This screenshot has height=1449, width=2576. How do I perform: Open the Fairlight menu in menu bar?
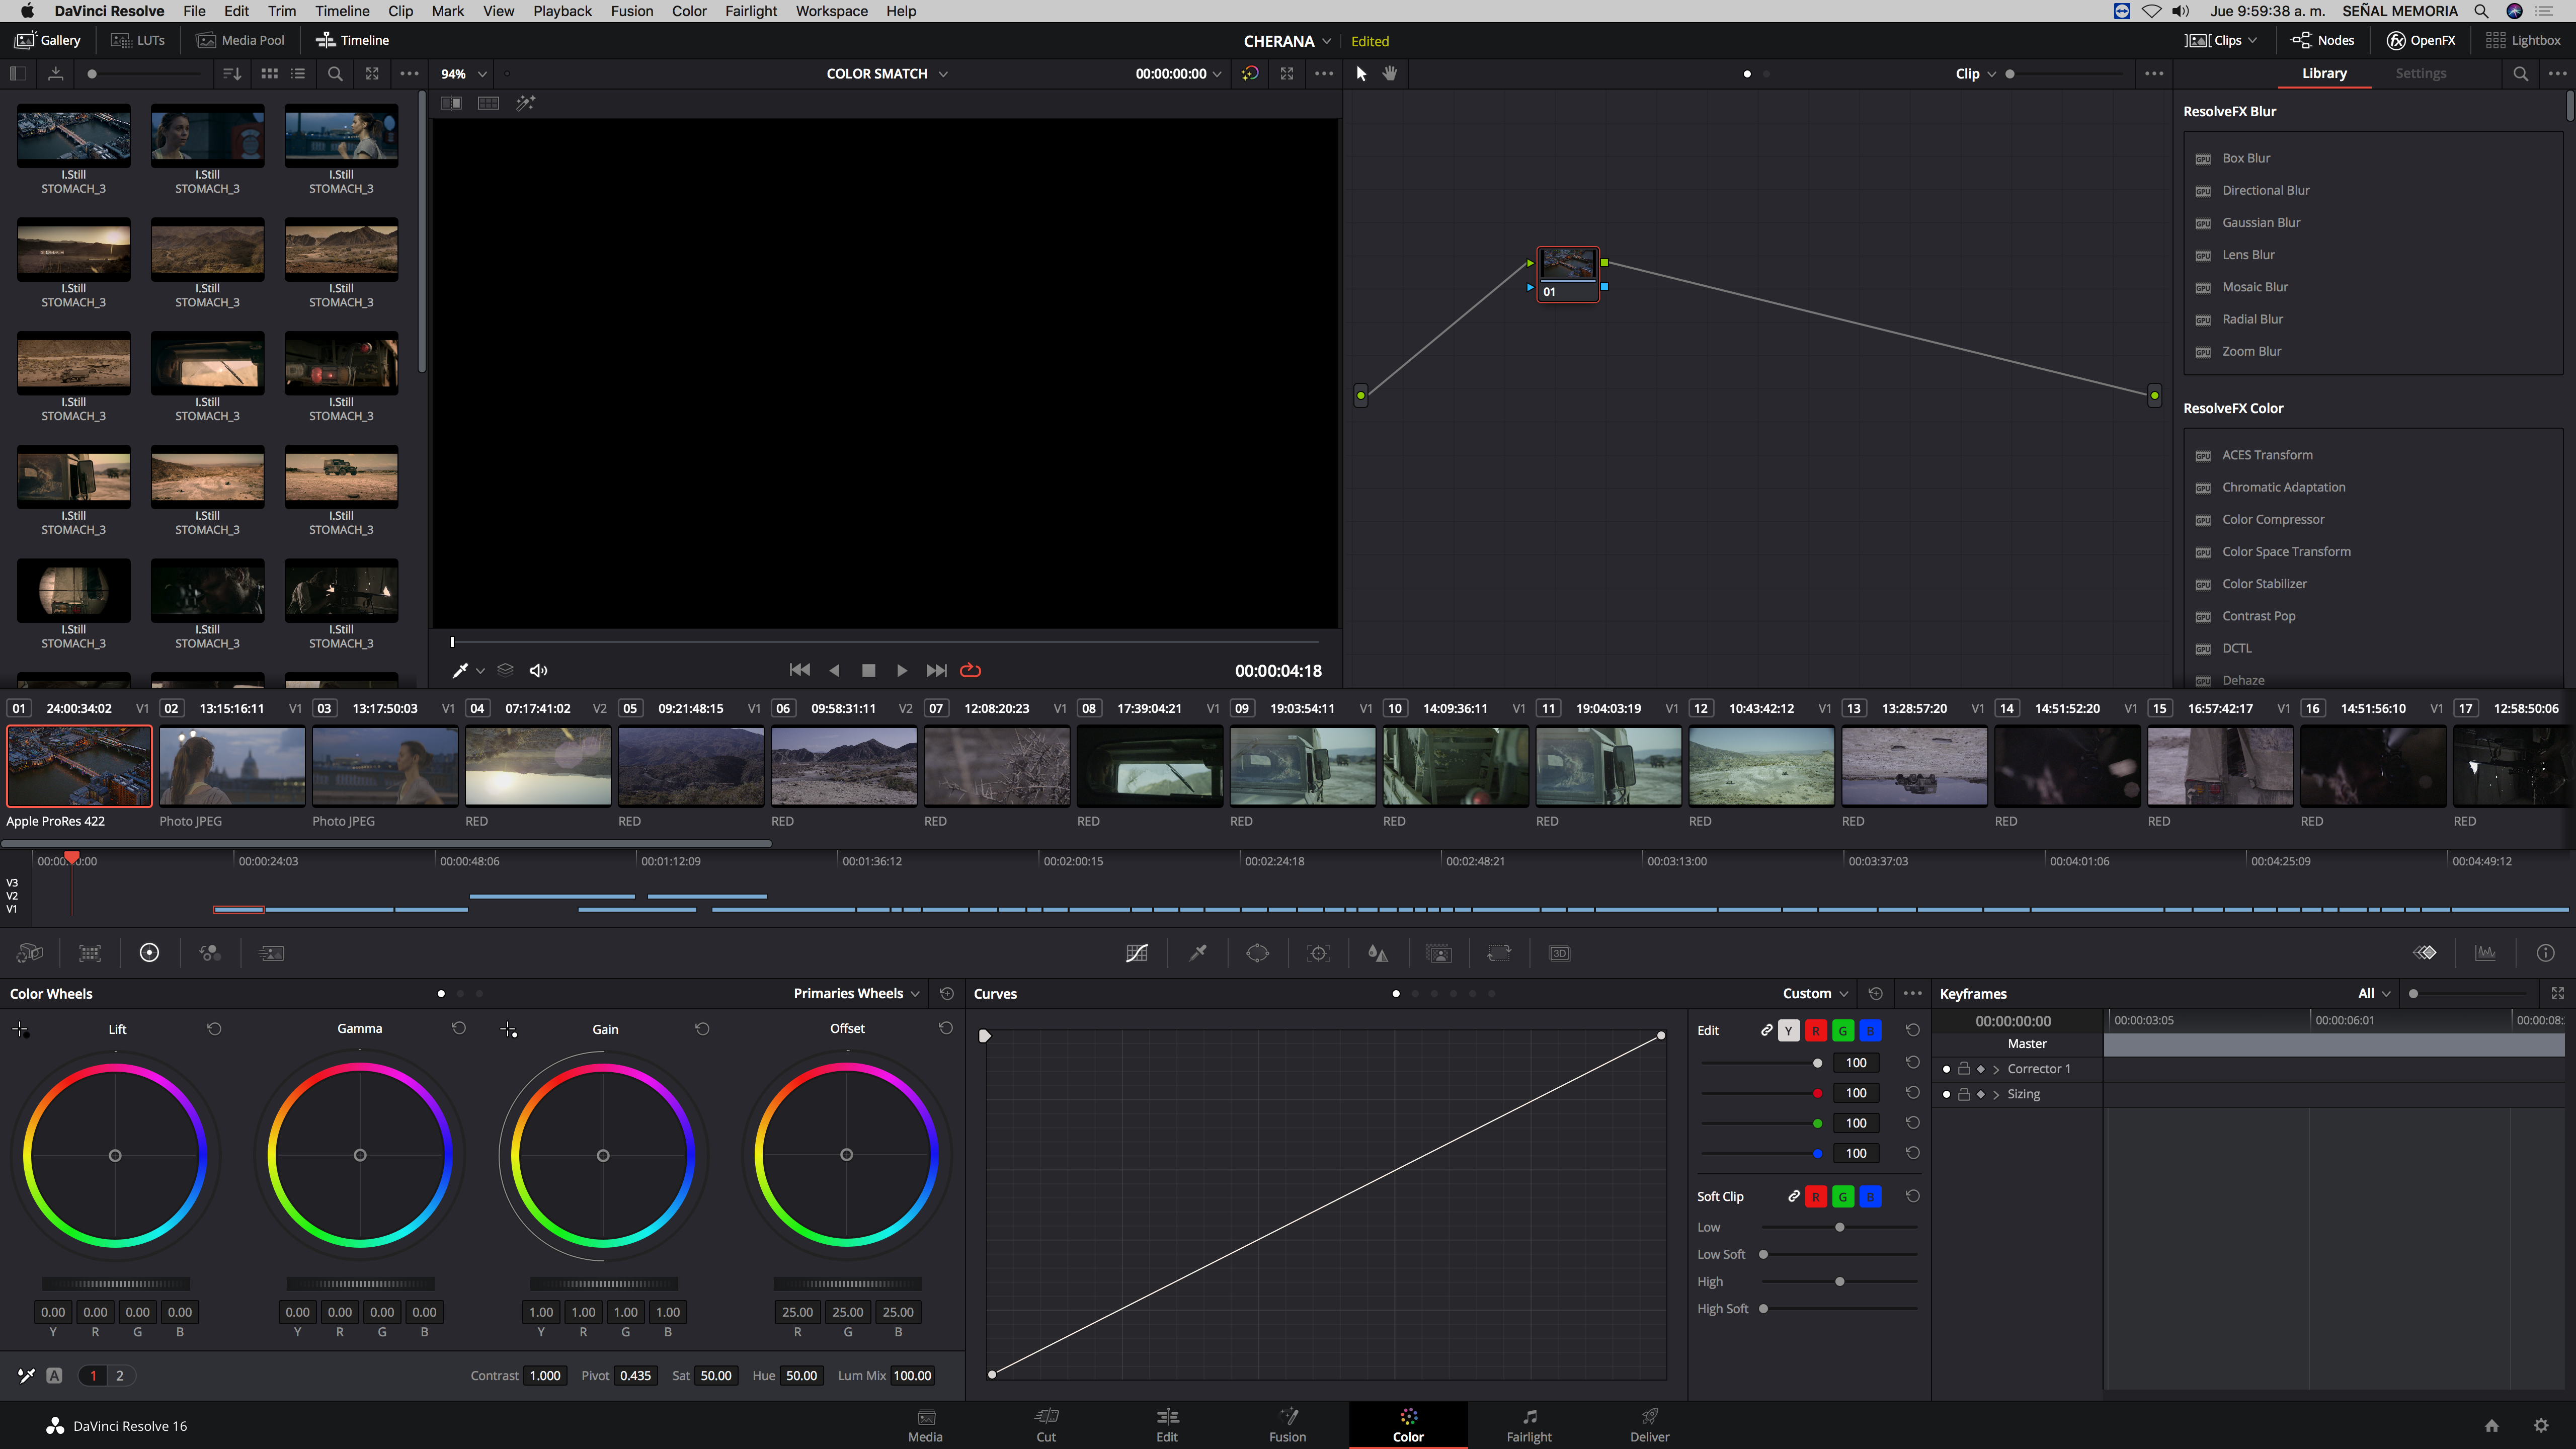[x=750, y=11]
